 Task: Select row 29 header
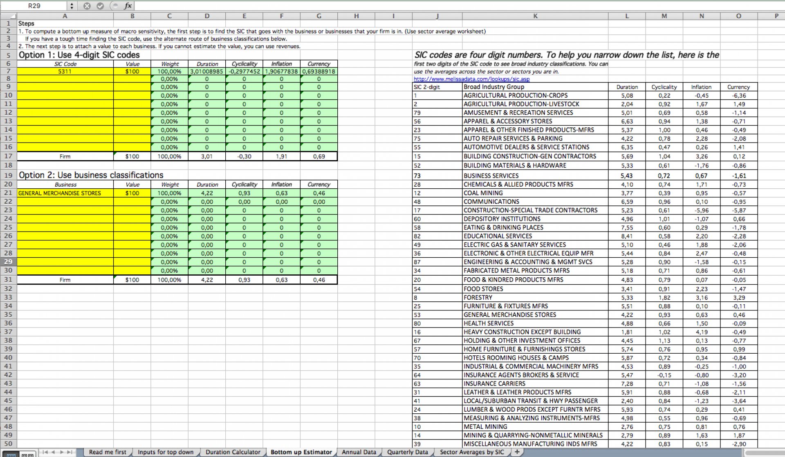click(x=8, y=262)
